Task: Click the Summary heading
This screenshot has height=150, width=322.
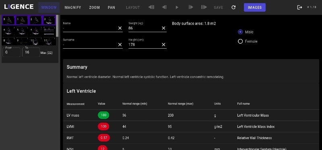Action: 77,67
